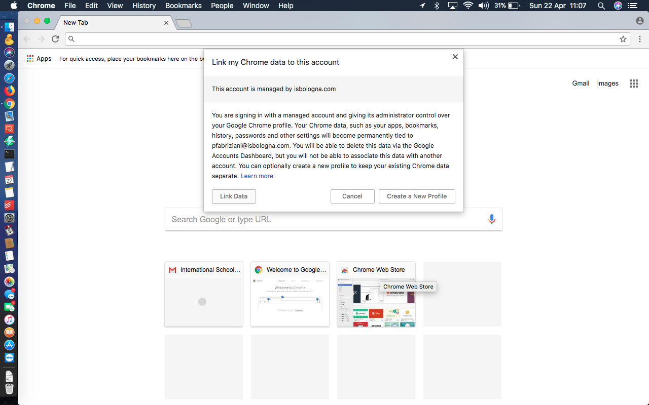Open the Apps shortcut in bookmarks bar
The width and height of the screenshot is (649, 405).
(x=39, y=59)
